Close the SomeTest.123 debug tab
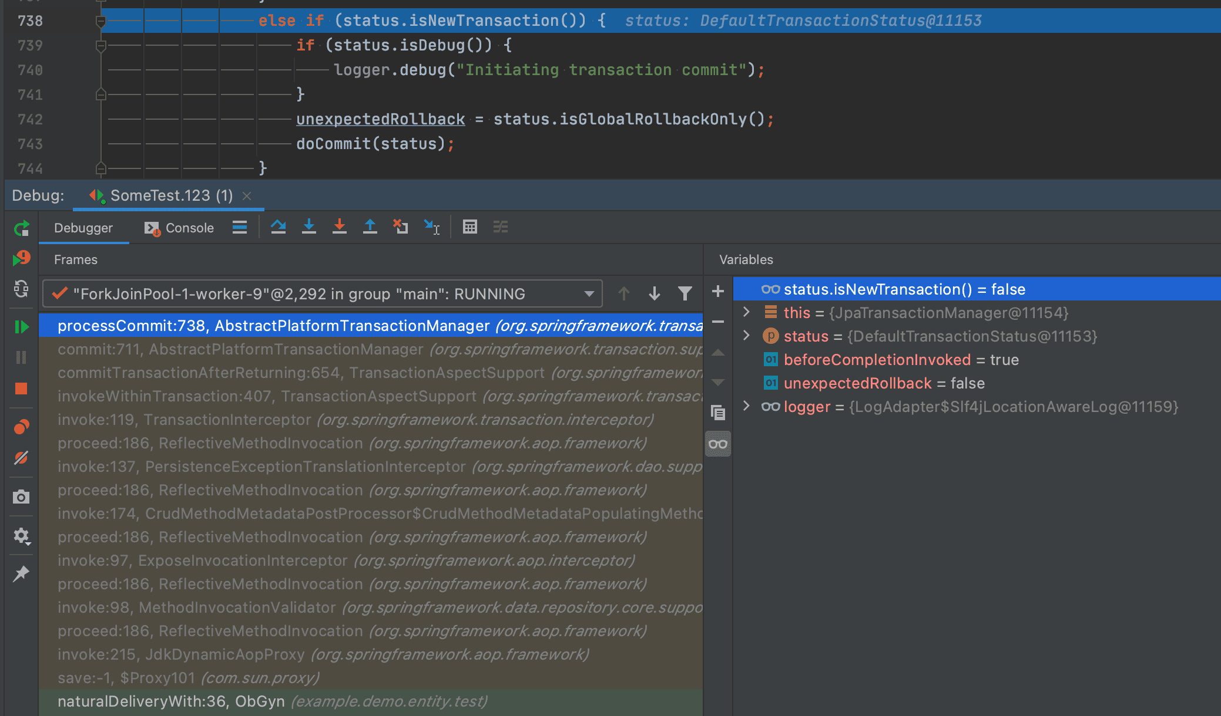The height and width of the screenshot is (716, 1221). tap(247, 196)
